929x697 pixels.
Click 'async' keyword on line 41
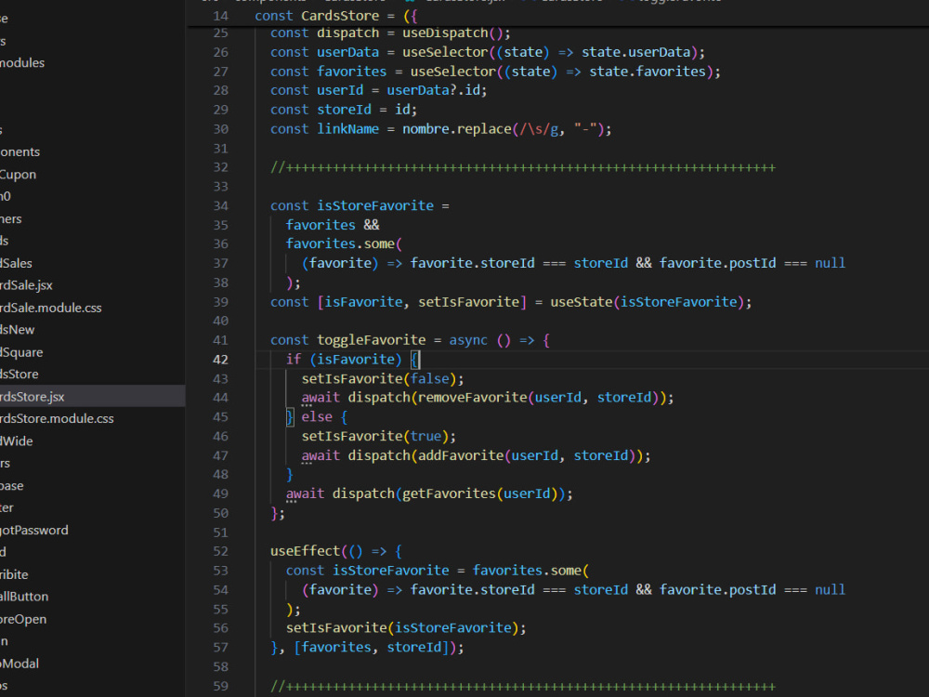pyautogui.click(x=468, y=340)
